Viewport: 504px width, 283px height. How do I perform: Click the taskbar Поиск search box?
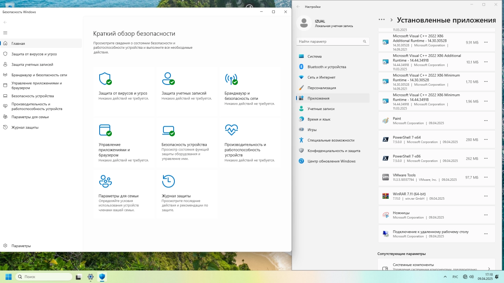44,277
